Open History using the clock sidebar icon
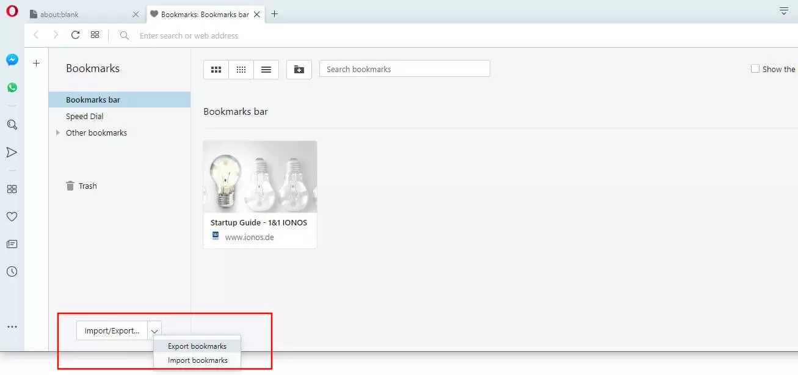The height and width of the screenshot is (375, 798). [12, 272]
